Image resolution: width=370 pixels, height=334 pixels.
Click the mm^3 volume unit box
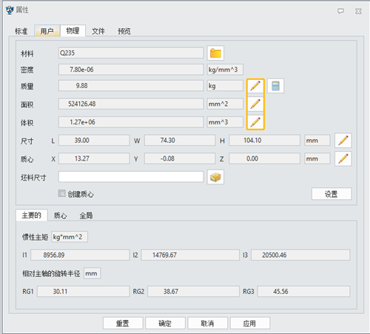pyautogui.click(x=225, y=122)
